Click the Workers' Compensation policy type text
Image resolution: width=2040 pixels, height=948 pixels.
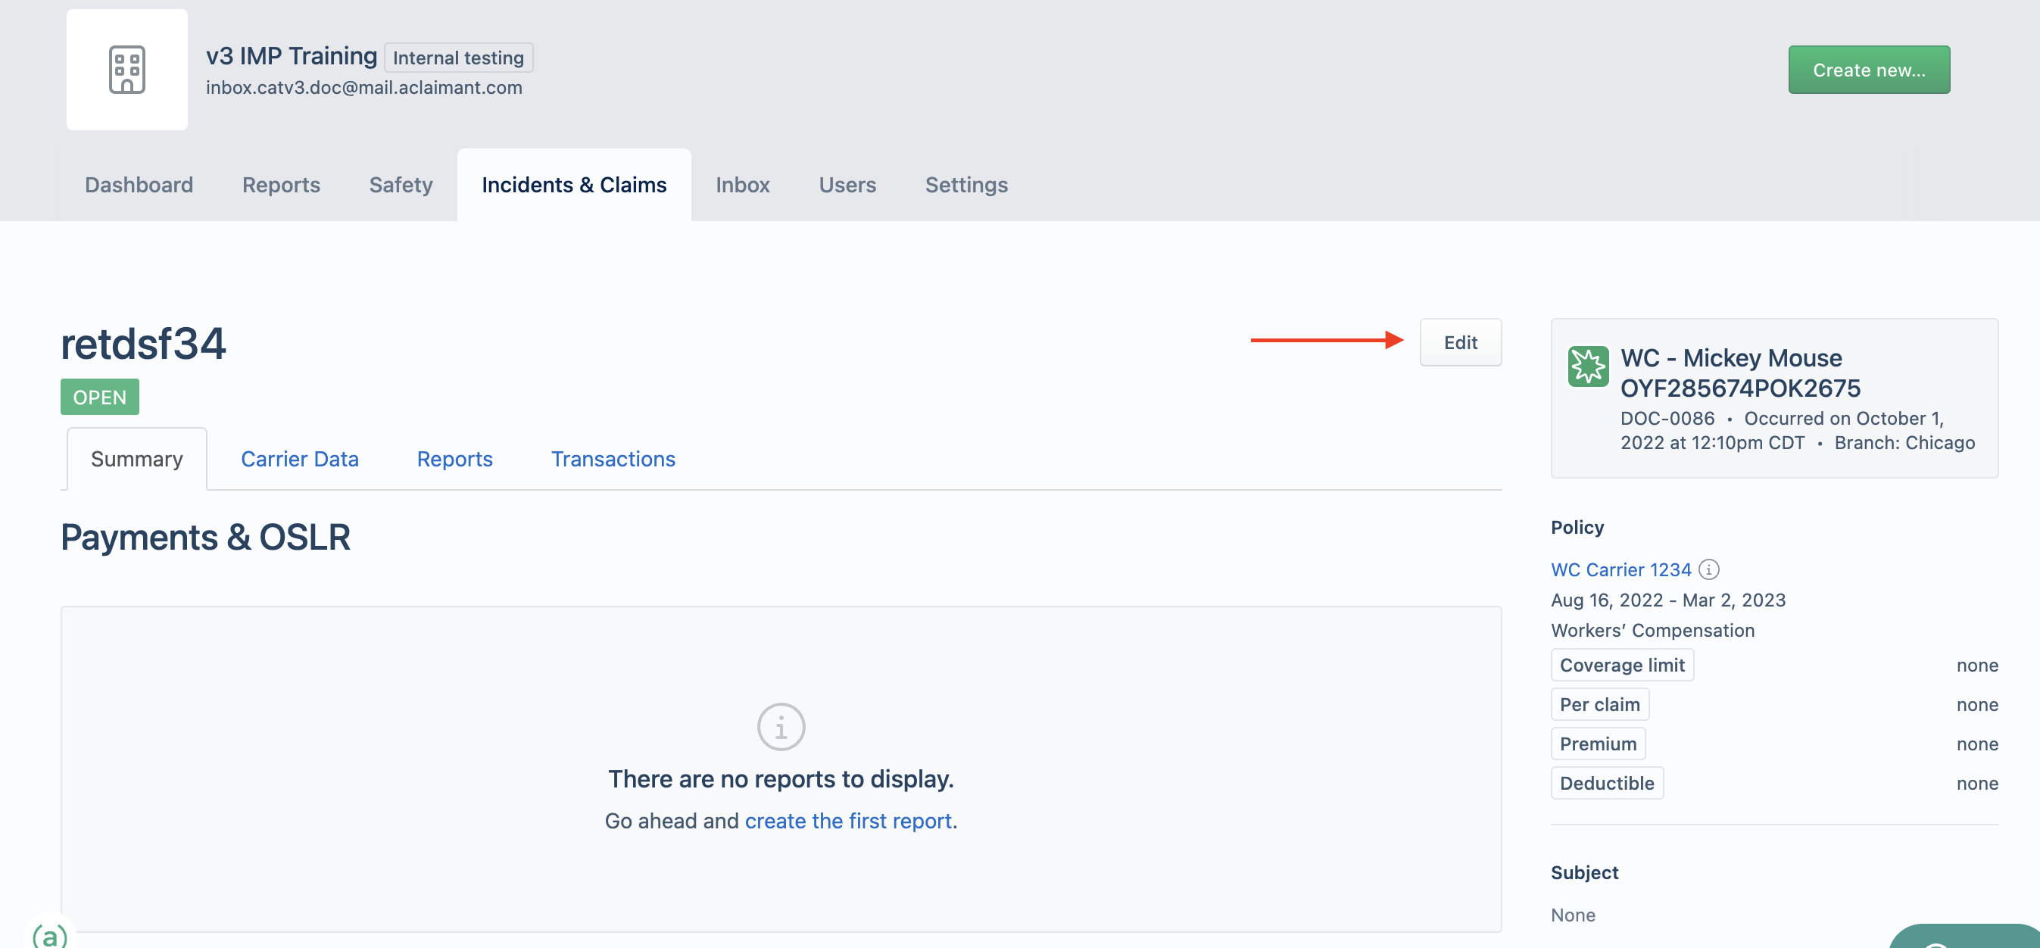tap(1652, 630)
